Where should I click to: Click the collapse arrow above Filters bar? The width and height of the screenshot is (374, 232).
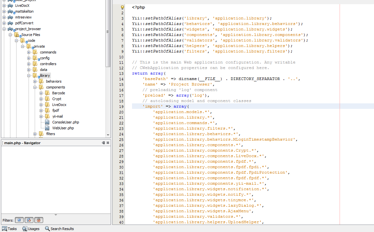[x=55, y=215]
